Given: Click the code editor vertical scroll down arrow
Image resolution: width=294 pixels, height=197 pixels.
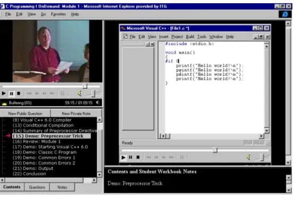Looking at the screenshot, I should pos(266,130).
